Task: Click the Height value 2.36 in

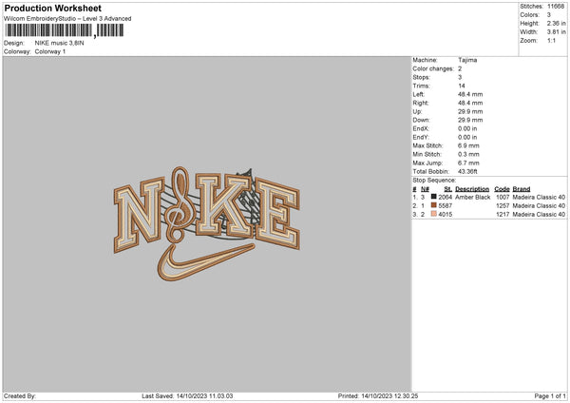Action: point(556,23)
